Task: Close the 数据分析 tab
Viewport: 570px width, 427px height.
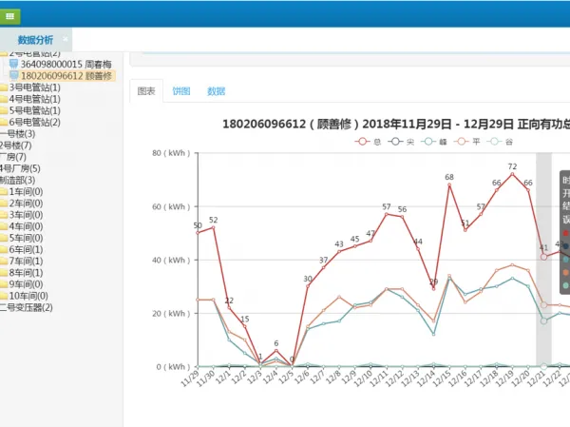Action: tap(65, 38)
